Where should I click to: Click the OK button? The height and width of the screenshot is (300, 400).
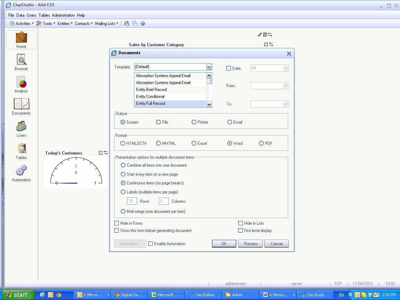point(224,244)
